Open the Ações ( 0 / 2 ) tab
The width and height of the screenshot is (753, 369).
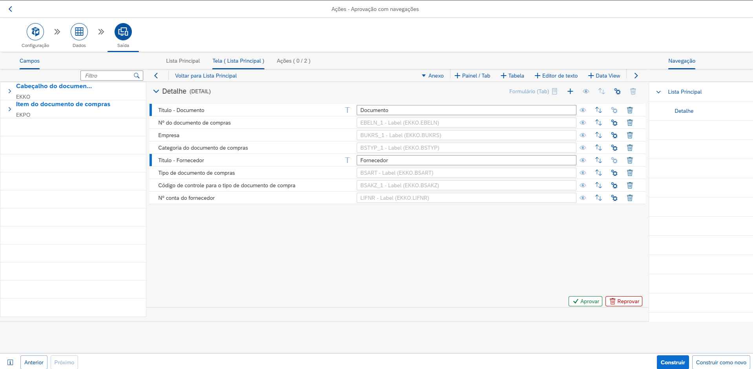[293, 61]
